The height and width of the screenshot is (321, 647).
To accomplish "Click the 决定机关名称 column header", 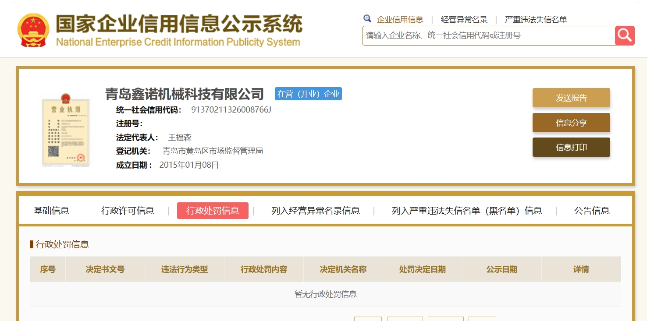I will pos(343,269).
